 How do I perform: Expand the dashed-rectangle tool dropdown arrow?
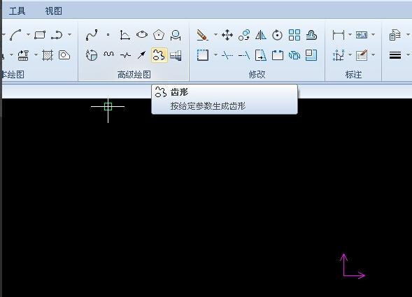point(215,55)
